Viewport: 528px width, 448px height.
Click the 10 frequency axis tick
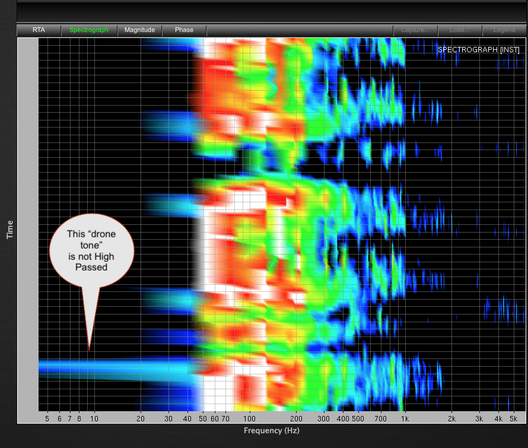point(94,419)
